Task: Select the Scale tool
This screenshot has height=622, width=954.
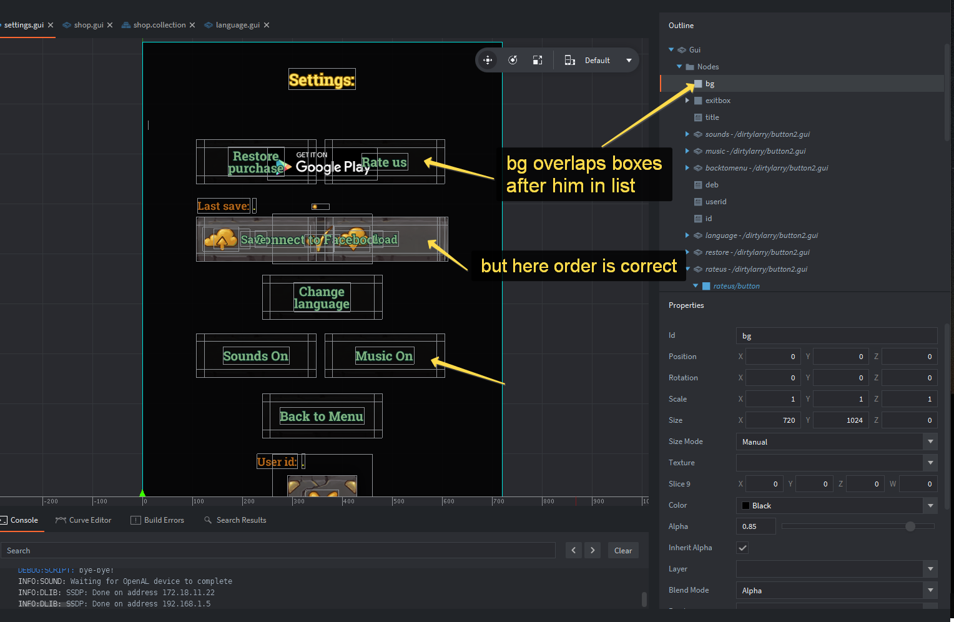Action: (537, 60)
